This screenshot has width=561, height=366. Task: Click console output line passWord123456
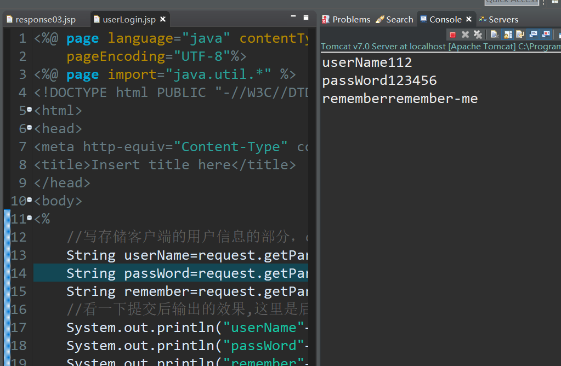coord(379,81)
